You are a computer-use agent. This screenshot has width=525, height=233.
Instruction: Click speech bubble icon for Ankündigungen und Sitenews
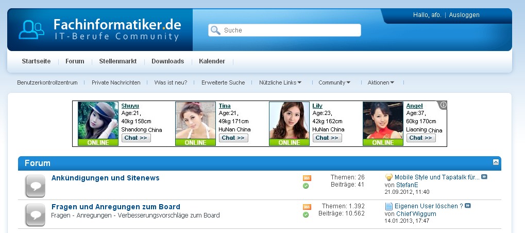35,186
